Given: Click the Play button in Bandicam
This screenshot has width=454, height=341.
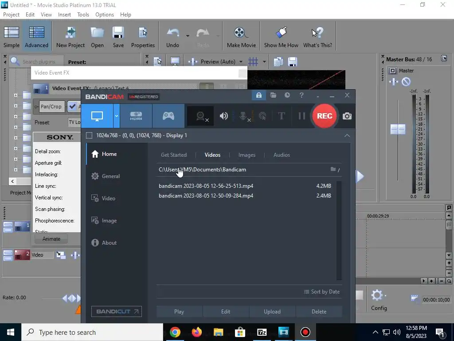Looking at the screenshot, I should [x=179, y=311].
